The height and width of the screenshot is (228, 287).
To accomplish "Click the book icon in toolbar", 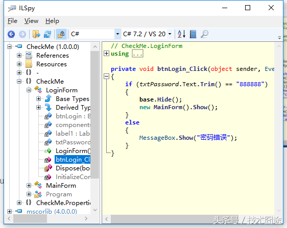I will [193, 34].
